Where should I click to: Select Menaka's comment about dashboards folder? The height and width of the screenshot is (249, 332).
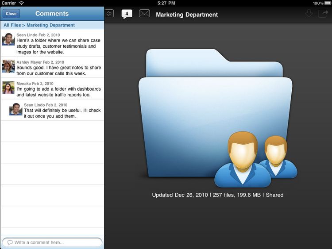[x=58, y=92]
